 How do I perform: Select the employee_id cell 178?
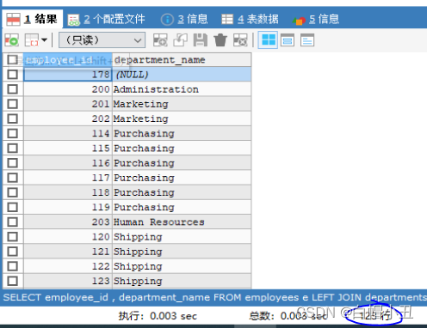click(68, 75)
